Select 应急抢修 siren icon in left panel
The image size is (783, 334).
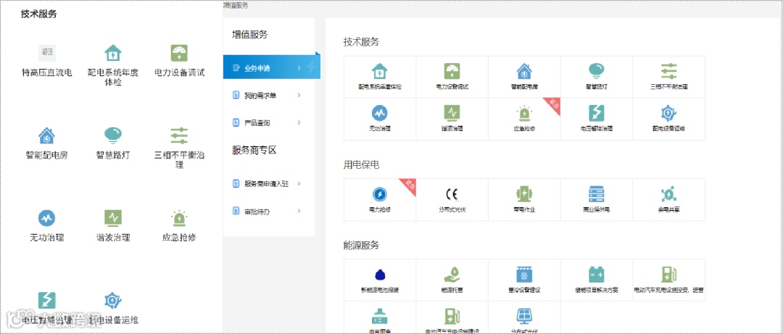pos(179,218)
